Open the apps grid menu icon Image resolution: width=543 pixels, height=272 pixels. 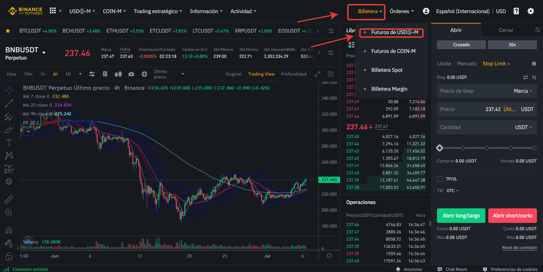[53, 11]
